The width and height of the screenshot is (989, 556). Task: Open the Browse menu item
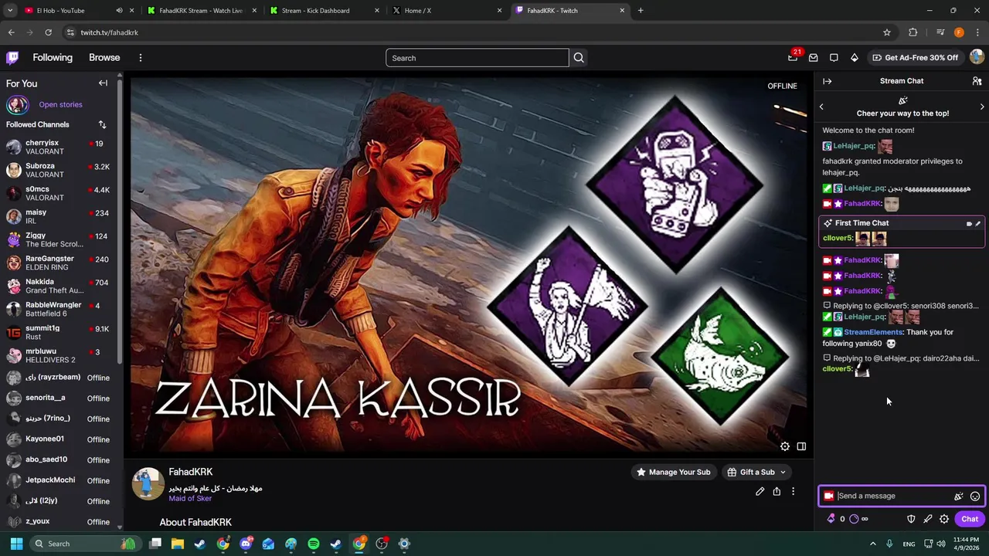(x=104, y=58)
